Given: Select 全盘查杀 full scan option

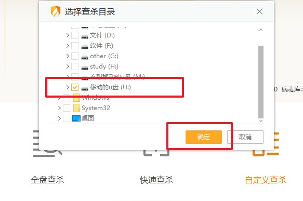Looking at the screenshot, I should pos(47,180).
